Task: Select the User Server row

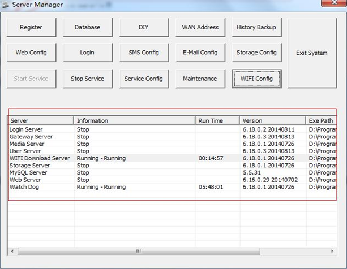Action: pyautogui.click(x=173, y=151)
